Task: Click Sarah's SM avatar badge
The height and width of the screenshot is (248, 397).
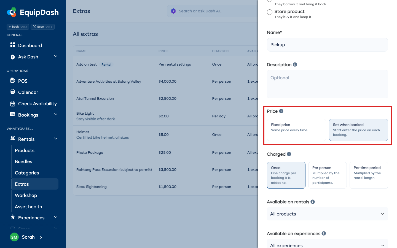Action: click(x=14, y=237)
